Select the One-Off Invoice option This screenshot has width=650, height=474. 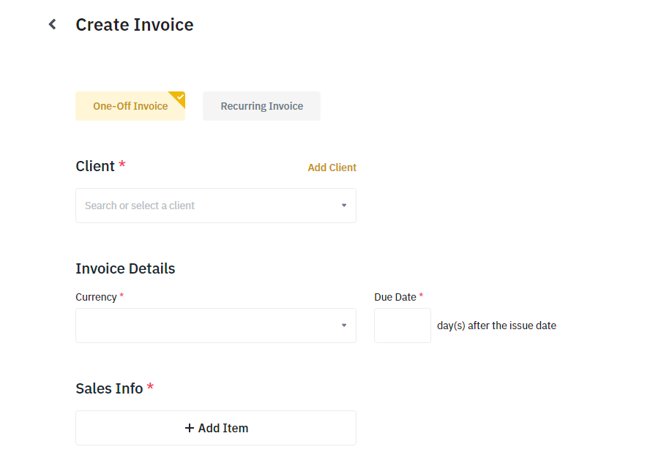130,106
